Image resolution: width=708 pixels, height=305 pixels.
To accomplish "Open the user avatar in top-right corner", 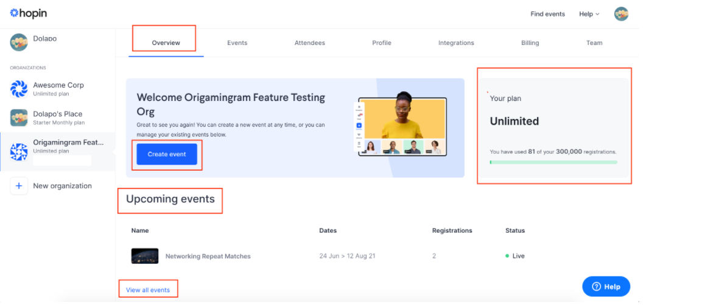I will (x=621, y=14).
